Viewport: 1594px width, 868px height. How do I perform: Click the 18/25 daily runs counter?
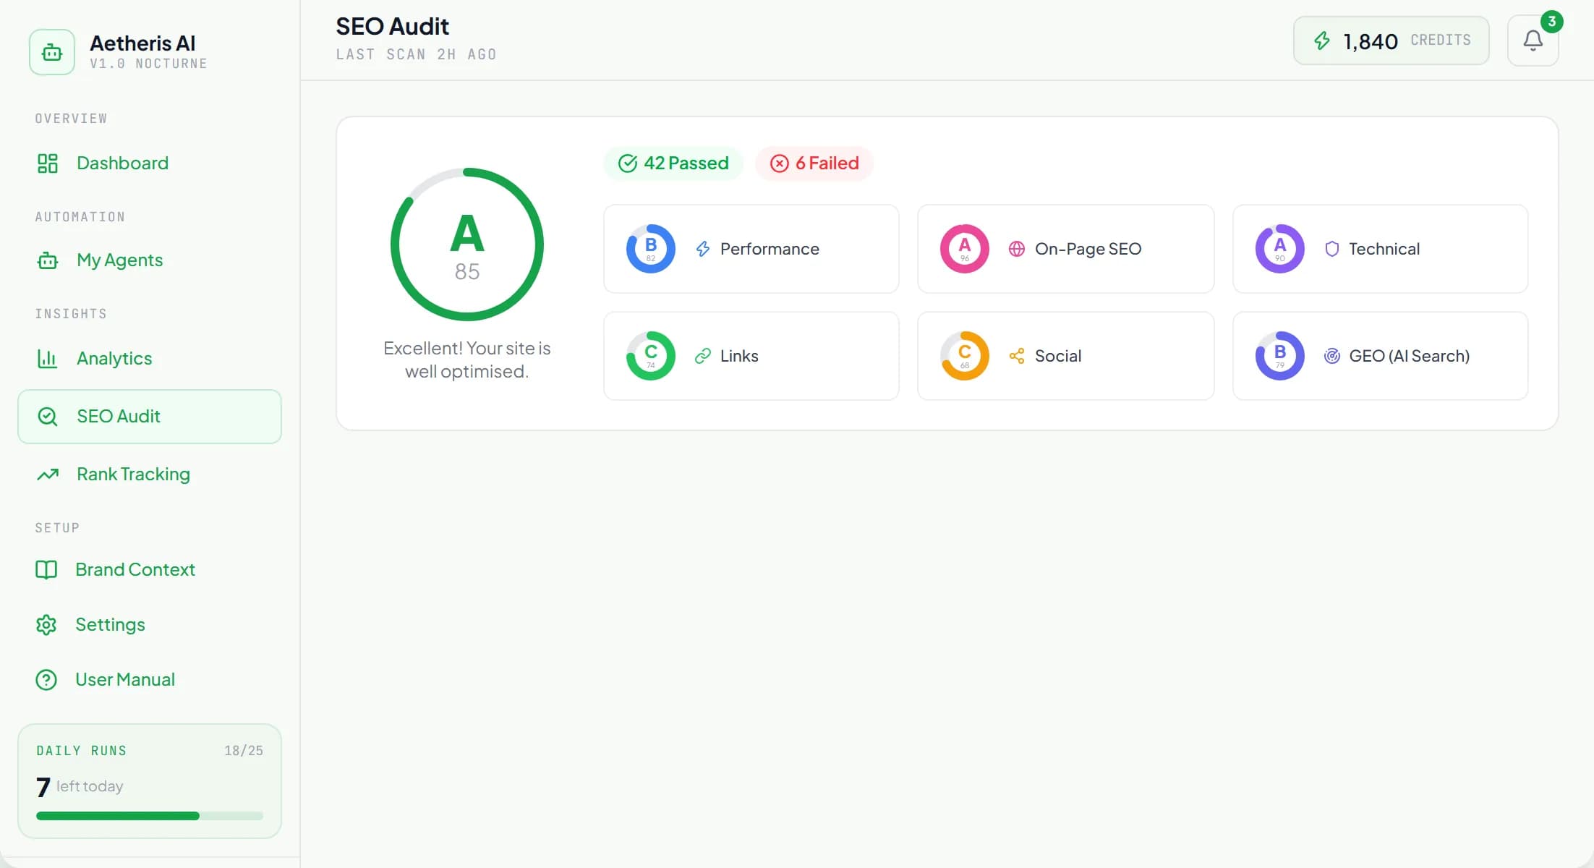click(x=244, y=751)
